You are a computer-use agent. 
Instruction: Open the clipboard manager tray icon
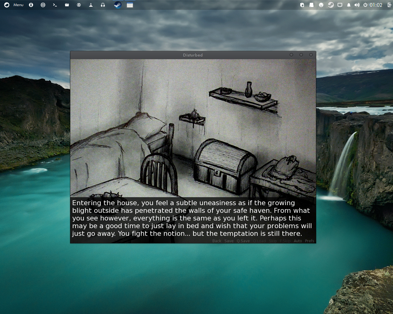tap(302, 5)
